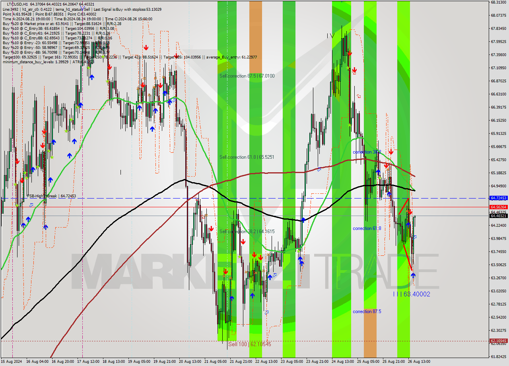Click the 'FSB-HighToBreak | 64.72453' label
This screenshot has height=366, width=509.
(x=51, y=196)
